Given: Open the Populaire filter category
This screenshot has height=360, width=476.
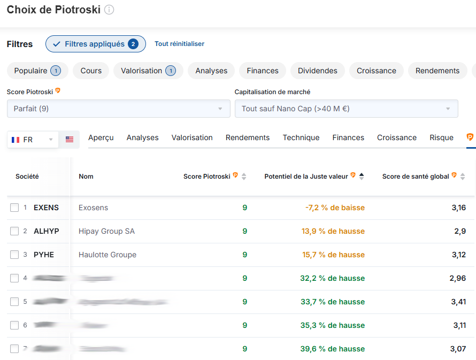Looking at the screenshot, I should pos(37,71).
